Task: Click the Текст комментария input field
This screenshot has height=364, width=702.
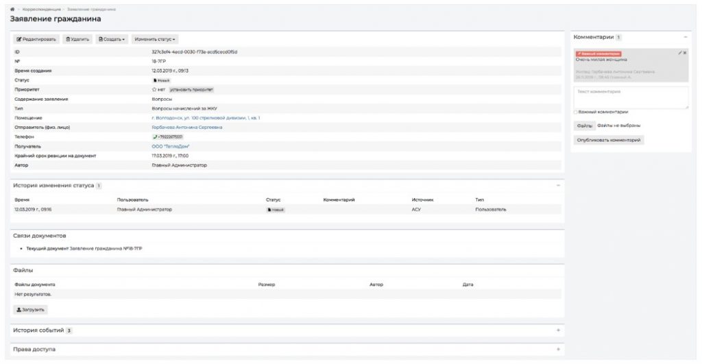Action: click(x=631, y=97)
